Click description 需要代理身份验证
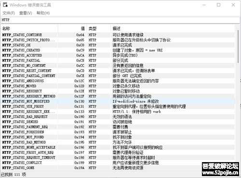Screen dimensions: 241x178 (128, 153)
